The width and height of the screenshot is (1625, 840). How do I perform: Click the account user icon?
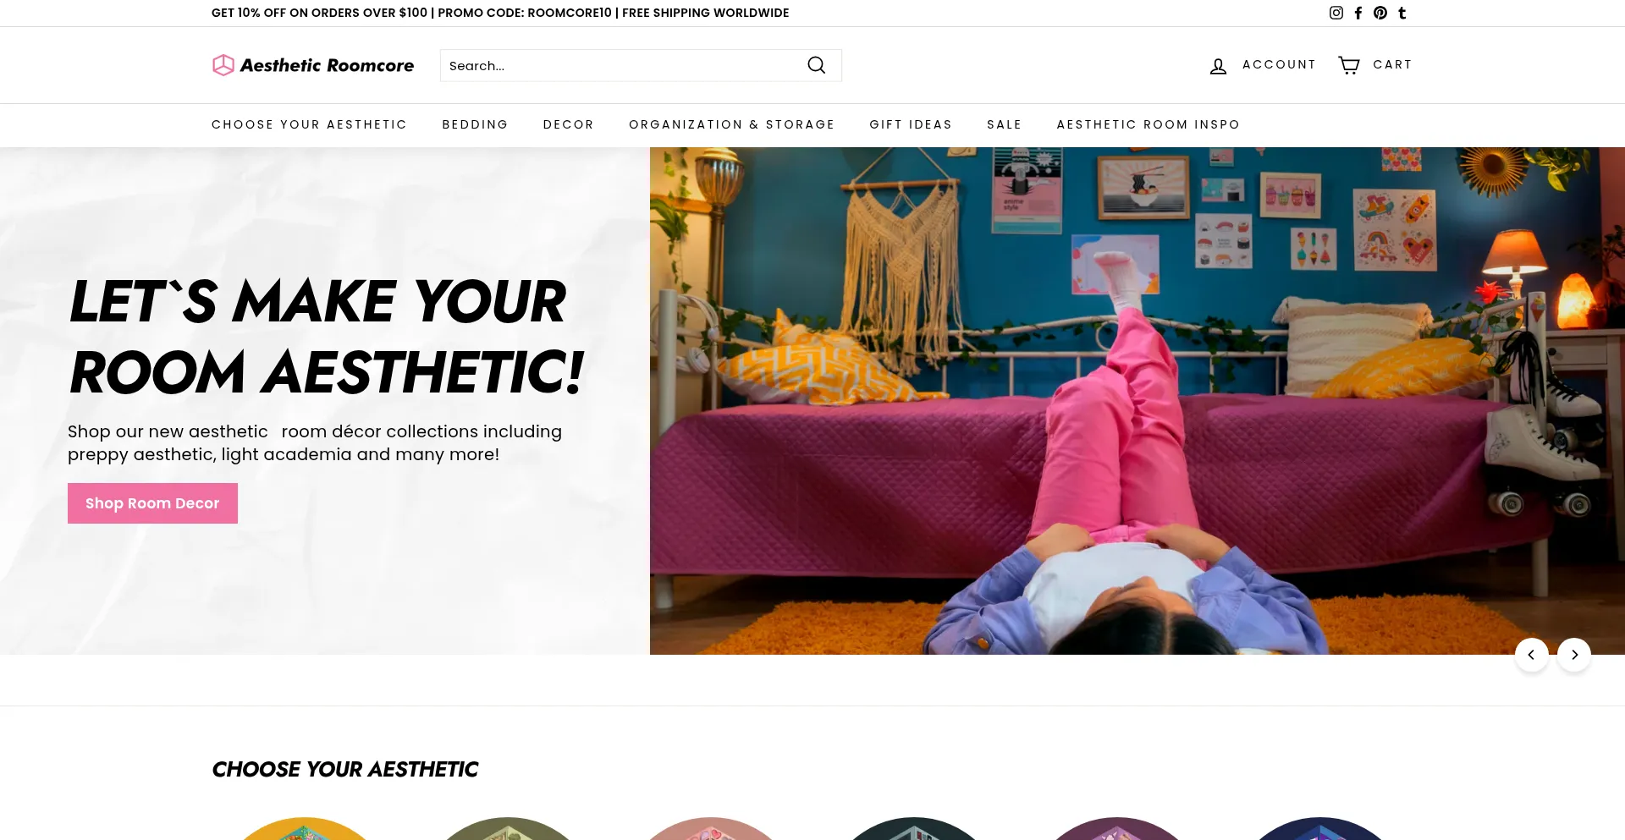1218,66
